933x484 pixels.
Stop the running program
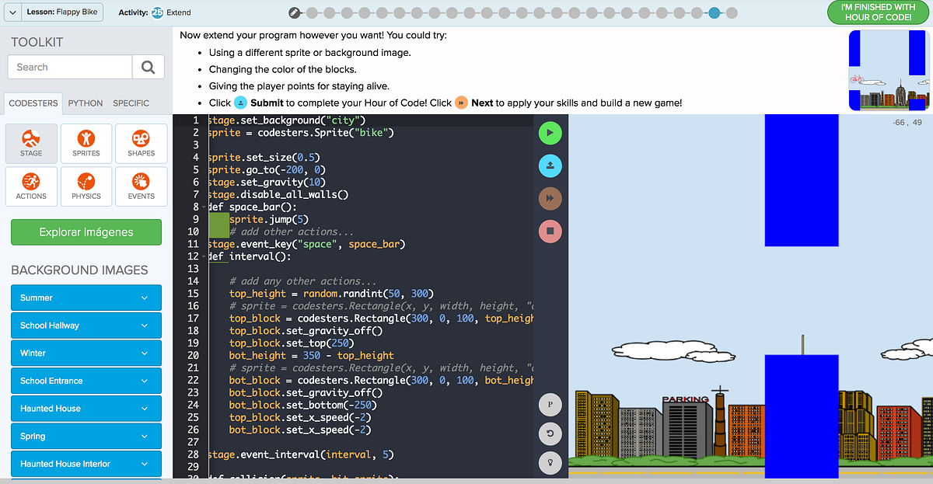550,231
